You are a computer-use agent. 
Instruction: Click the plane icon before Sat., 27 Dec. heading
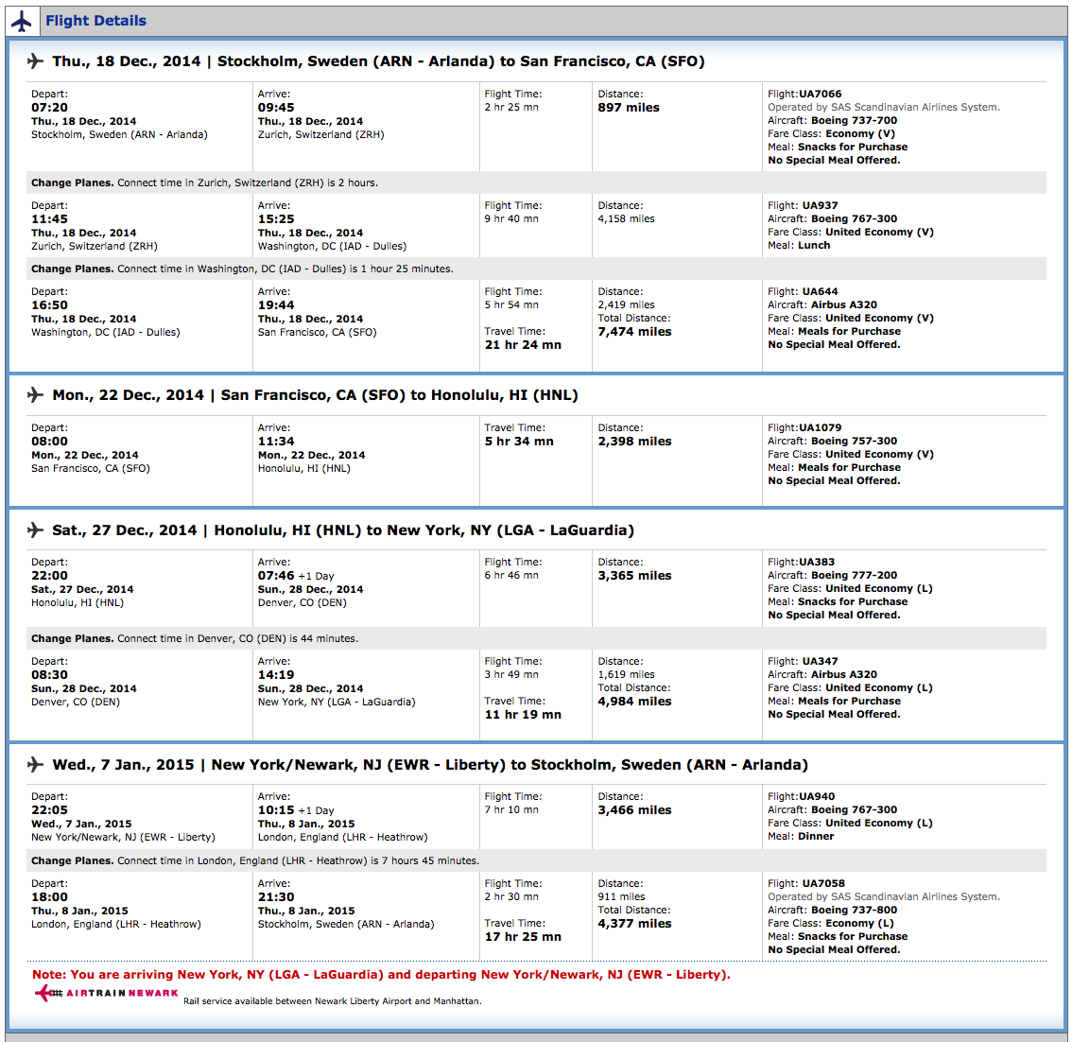[36, 530]
